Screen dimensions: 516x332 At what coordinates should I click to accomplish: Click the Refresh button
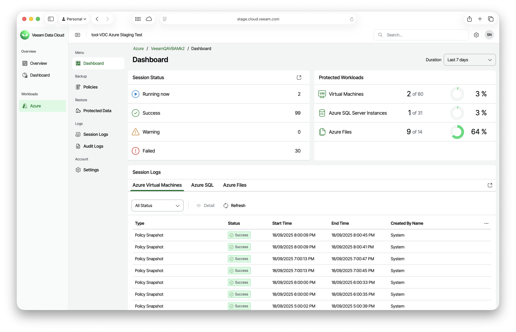coord(234,206)
